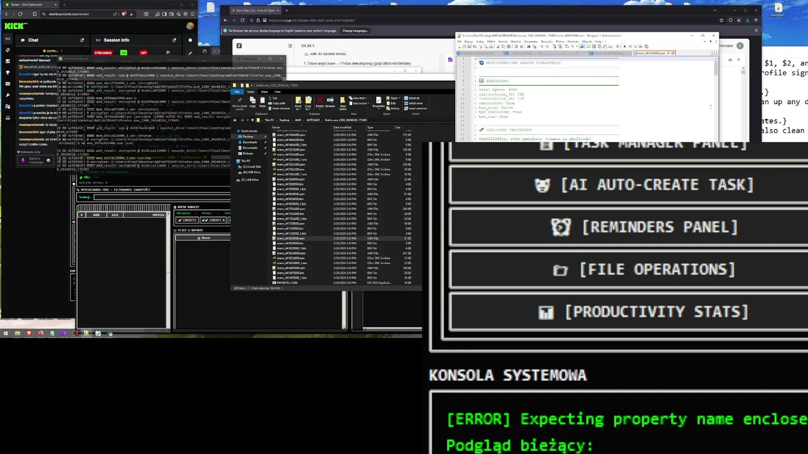Open Firefox from the taskbar
This screenshot has height=454, width=808.
[40, 333]
